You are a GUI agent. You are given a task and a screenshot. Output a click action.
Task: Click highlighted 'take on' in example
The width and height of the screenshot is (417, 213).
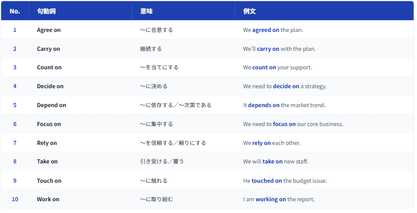point(272,162)
